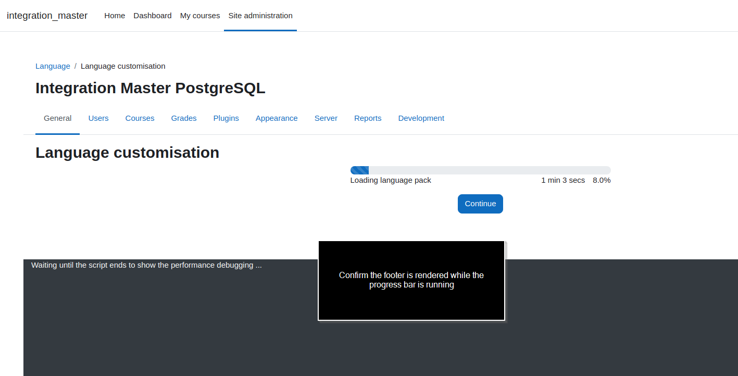Viewport: 738px width, 376px height.
Task: Switch to the Server admin tab
Action: [x=326, y=118]
